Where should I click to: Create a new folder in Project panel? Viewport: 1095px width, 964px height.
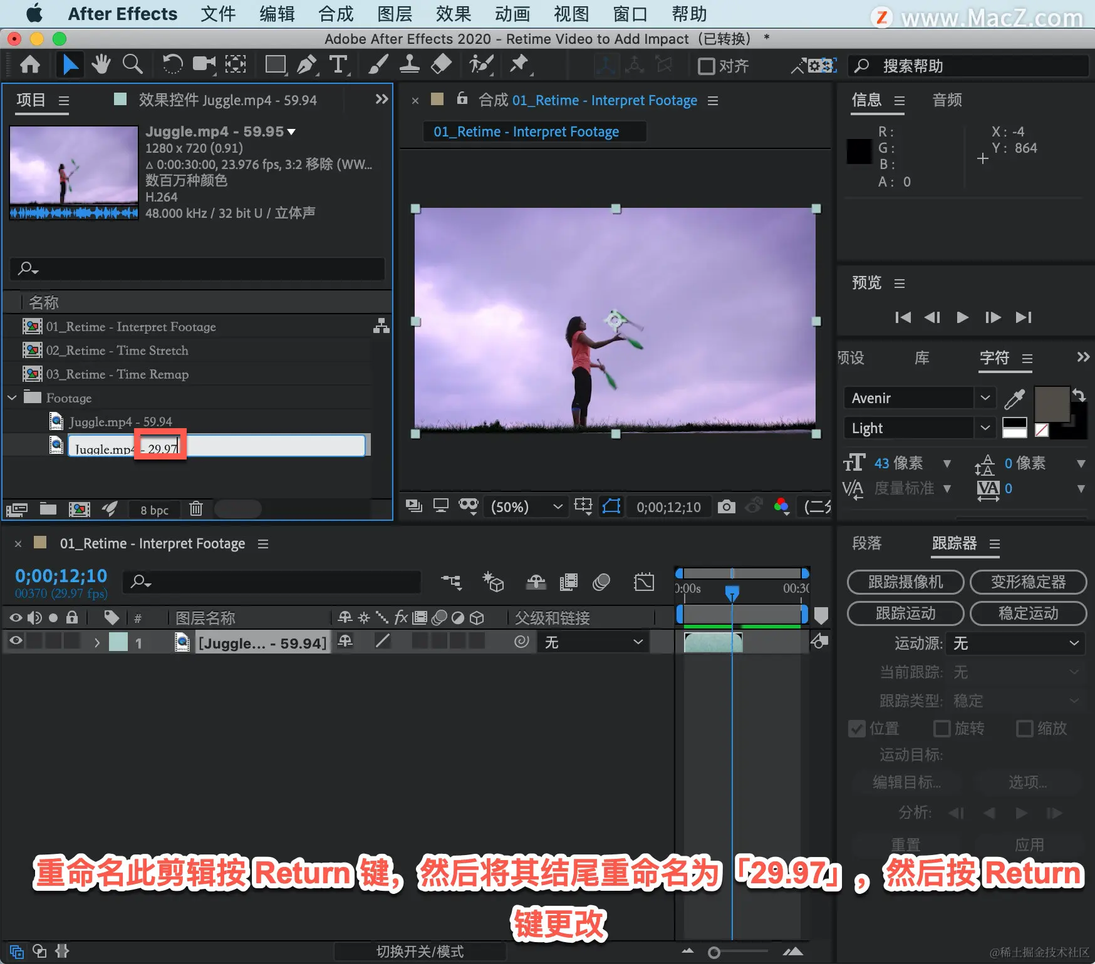[48, 509]
